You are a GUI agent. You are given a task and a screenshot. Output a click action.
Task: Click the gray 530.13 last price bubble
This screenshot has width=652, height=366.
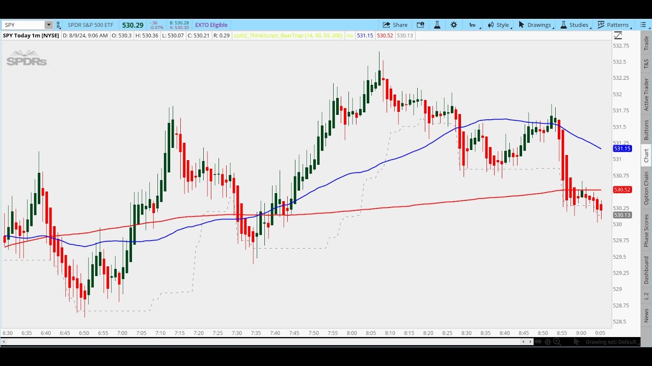(622, 215)
